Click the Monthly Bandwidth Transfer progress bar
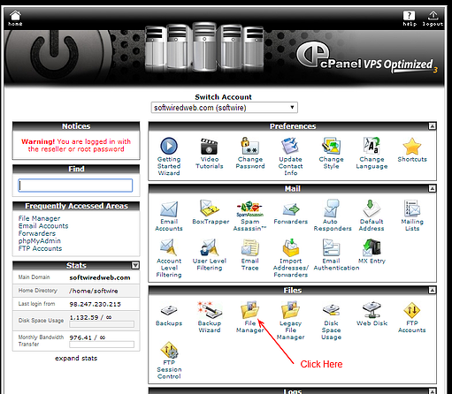Image resolution: width=452 pixels, height=394 pixels. [x=102, y=345]
